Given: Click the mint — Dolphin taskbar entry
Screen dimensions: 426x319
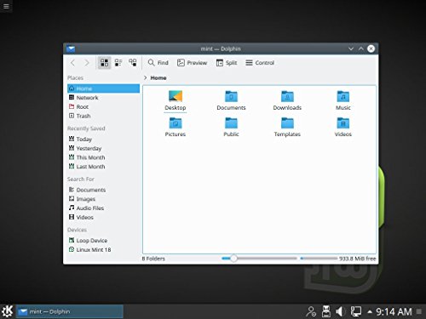Looking at the screenshot, I should tap(70, 311).
